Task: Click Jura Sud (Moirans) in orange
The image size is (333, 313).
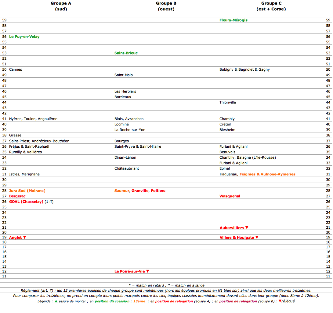Action: tap(27, 191)
